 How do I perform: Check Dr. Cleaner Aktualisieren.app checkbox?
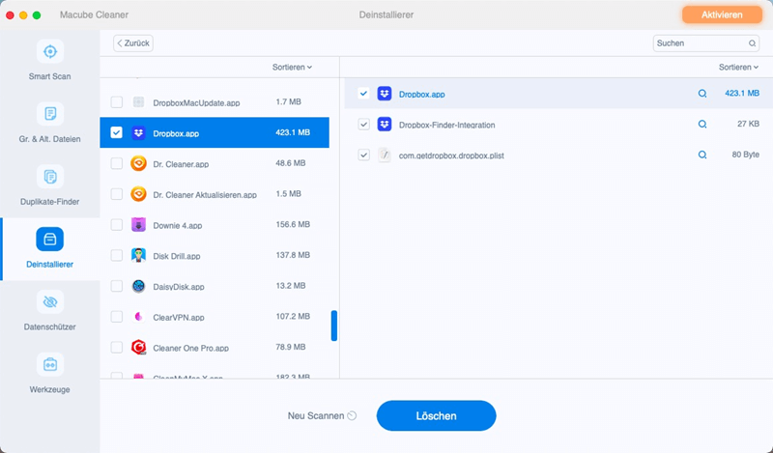tap(116, 194)
